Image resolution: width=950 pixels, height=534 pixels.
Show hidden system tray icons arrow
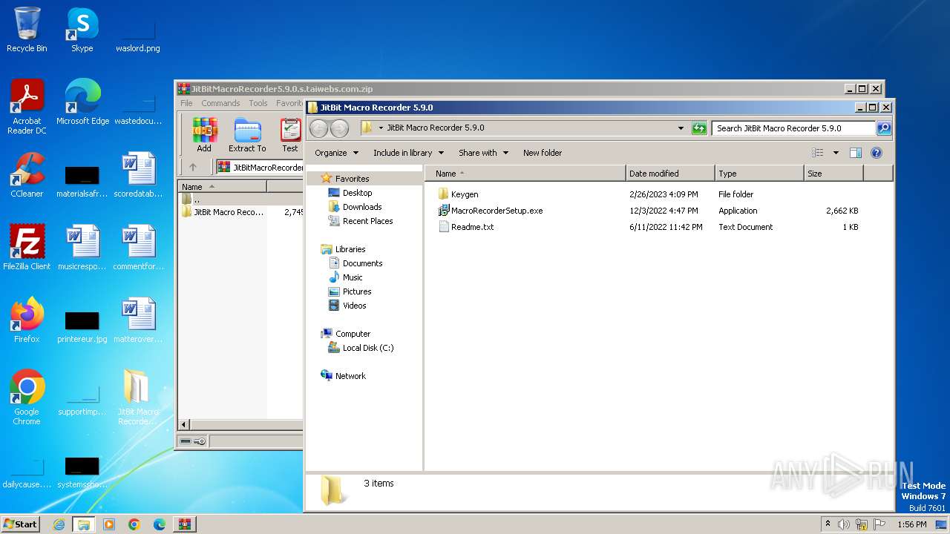(828, 524)
